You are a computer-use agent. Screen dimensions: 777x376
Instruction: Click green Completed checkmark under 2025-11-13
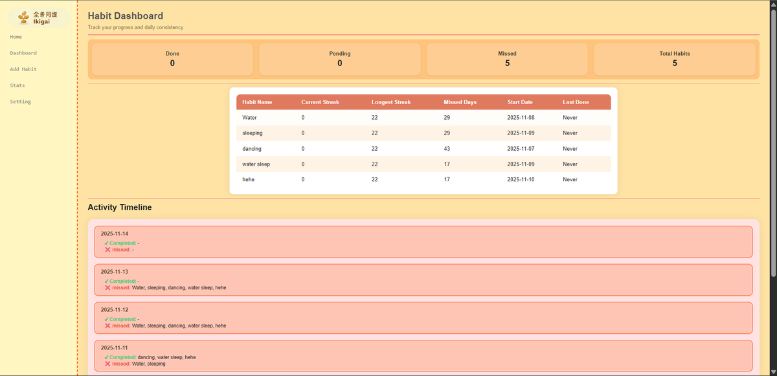(x=106, y=282)
